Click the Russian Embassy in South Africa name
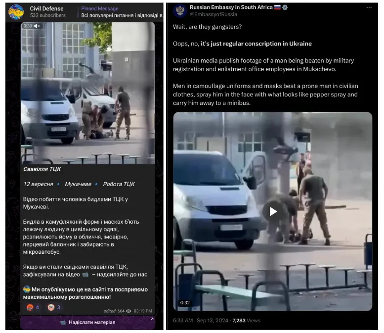Screen dimensions: 384x333 [231, 7]
